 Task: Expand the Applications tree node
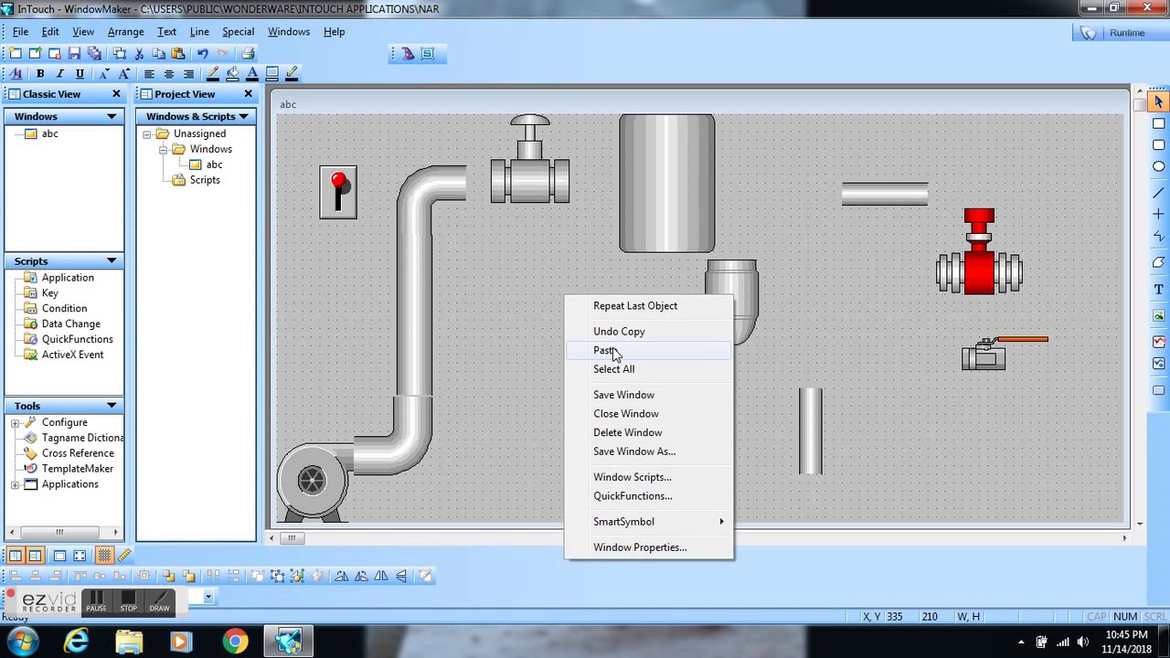(x=16, y=484)
